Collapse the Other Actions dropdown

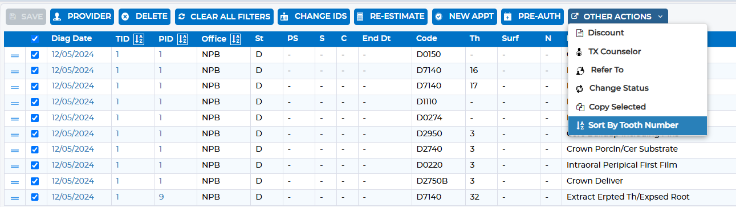click(x=617, y=17)
